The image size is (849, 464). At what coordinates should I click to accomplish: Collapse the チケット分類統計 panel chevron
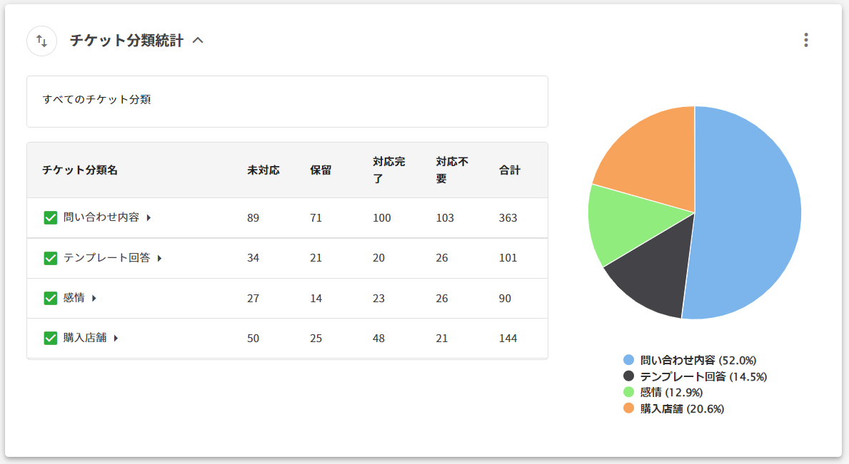(x=199, y=41)
